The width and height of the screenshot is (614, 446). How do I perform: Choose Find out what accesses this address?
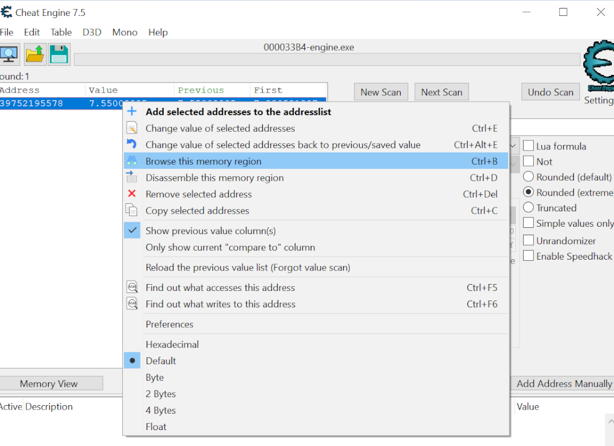pos(316,287)
